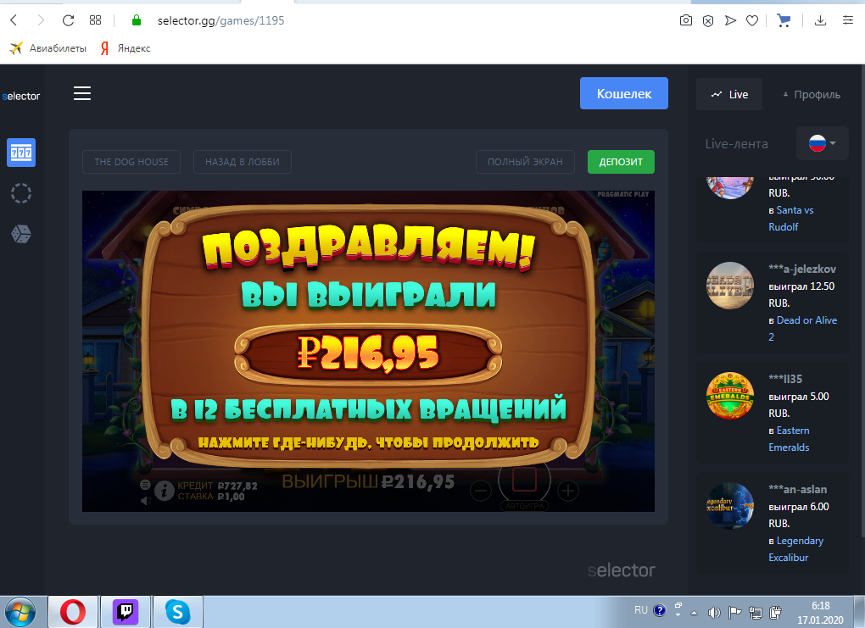Screen dimensions: 865x628
Task: Open the Windows Start button
Action: pos(20,612)
